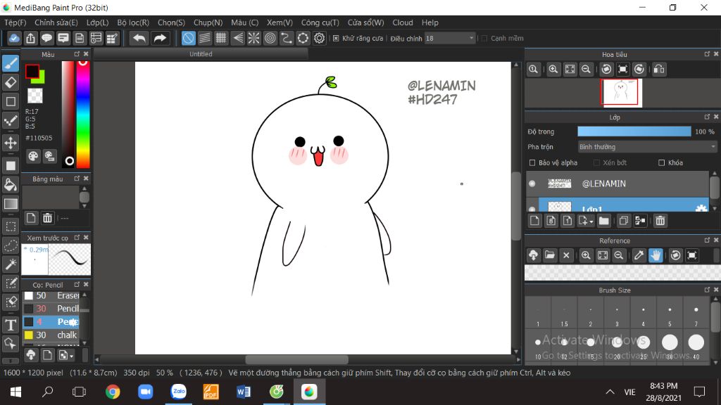Open a reference image with the folder icon
The width and height of the screenshot is (721, 405).
pyautogui.click(x=550, y=255)
